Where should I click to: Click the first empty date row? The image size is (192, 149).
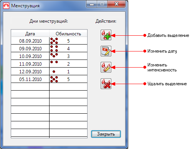click(30, 87)
